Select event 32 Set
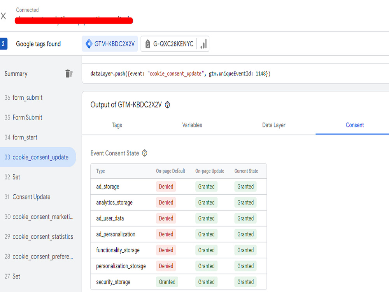The height and width of the screenshot is (292, 389). point(38,177)
